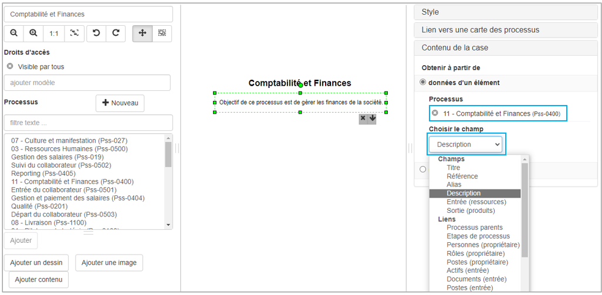Remove the 'Visible par tous' access right
Image resolution: width=602 pixels, height=295 pixels.
pos(10,67)
